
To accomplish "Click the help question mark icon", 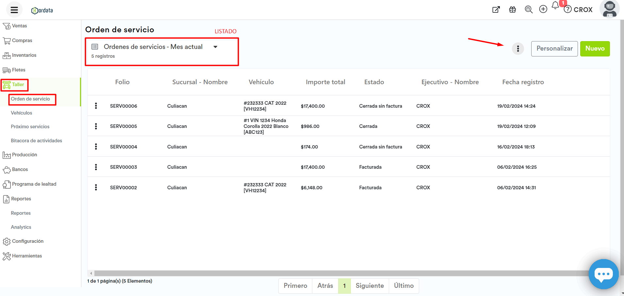I will click(568, 9).
